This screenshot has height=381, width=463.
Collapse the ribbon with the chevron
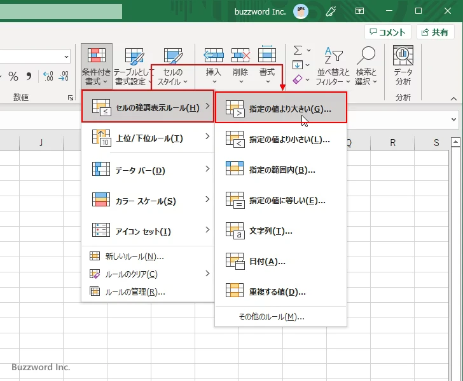[x=453, y=98]
